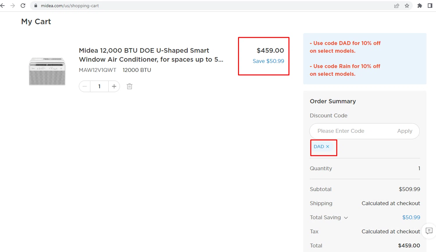Apply the entered discount code
The height and width of the screenshot is (252, 436).
click(x=405, y=131)
